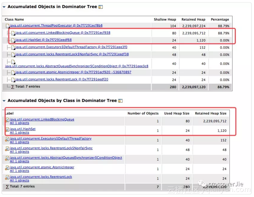Click class icon of LinkedBlockingQueue label row
Image resolution: width=254 pixels, height=197 pixels.
tap(7, 120)
